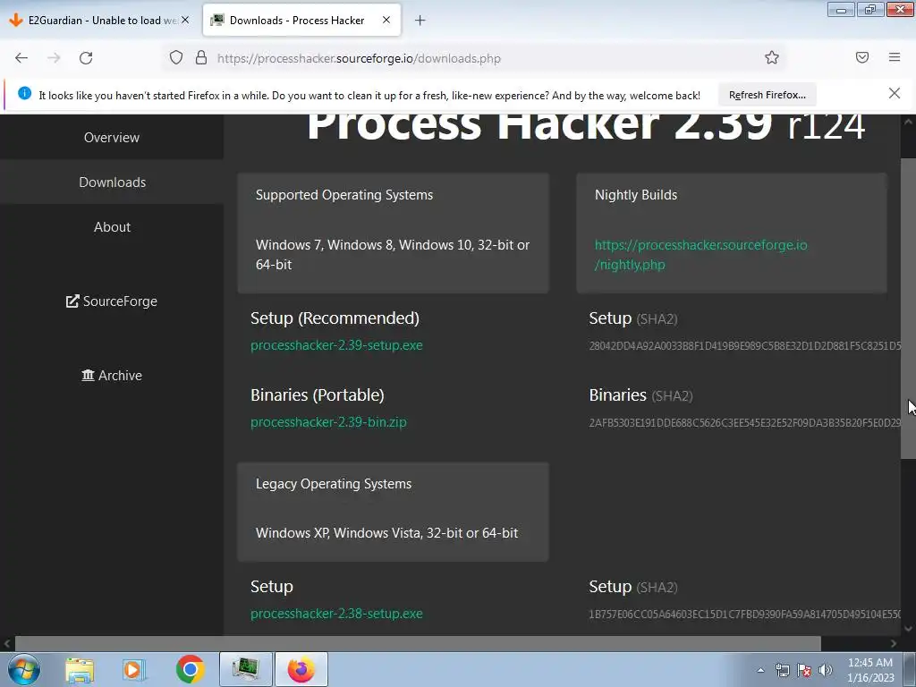916x687 pixels.
Task: Click the Nightly Builds card title
Action: click(636, 195)
